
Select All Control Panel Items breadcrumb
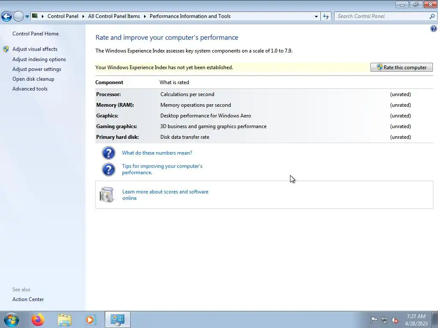coord(114,16)
